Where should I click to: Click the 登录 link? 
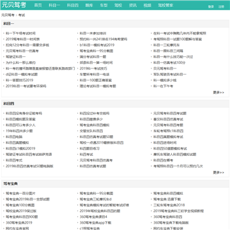[211, 6]
